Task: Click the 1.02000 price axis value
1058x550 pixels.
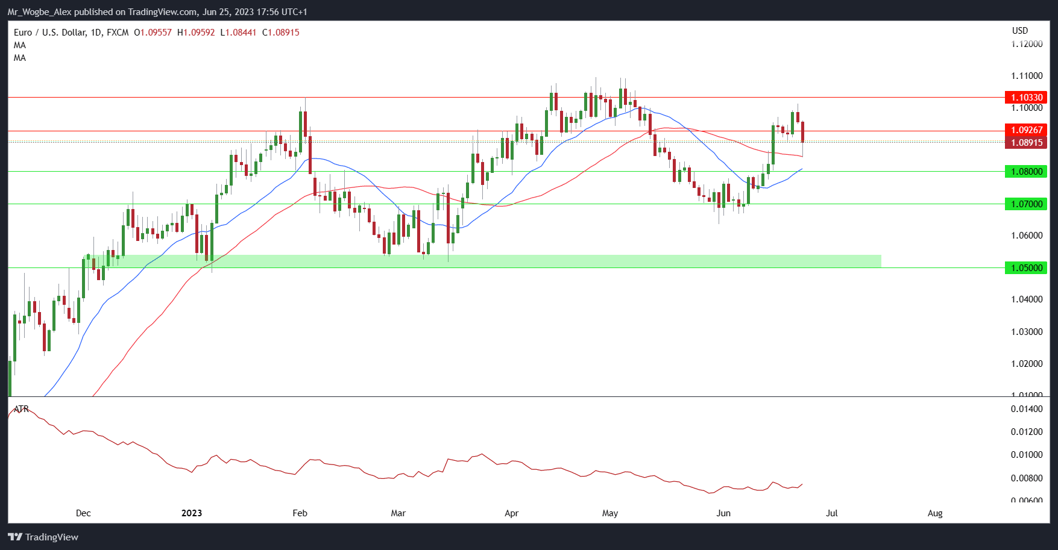Action: (x=1027, y=364)
